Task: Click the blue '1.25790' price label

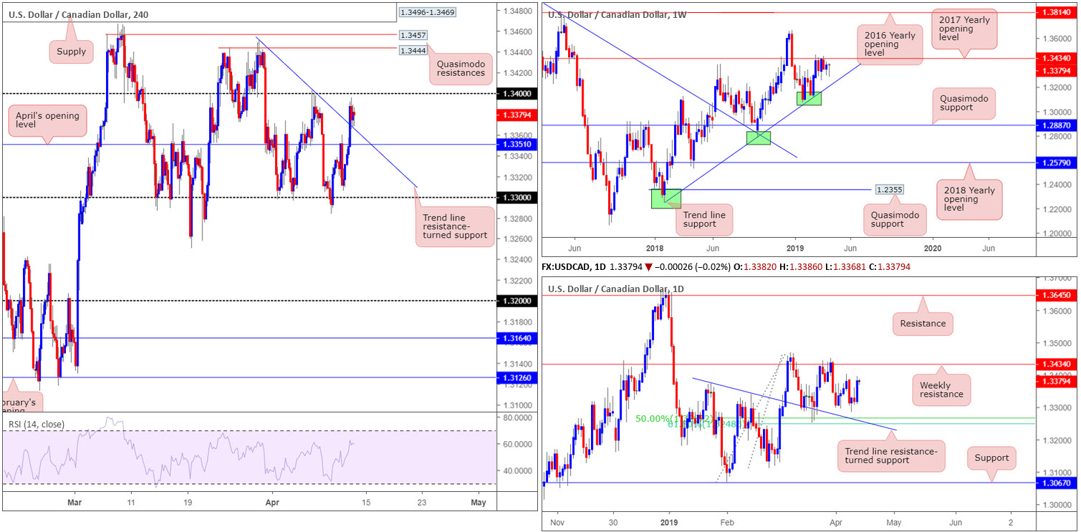Action: (x=1056, y=163)
